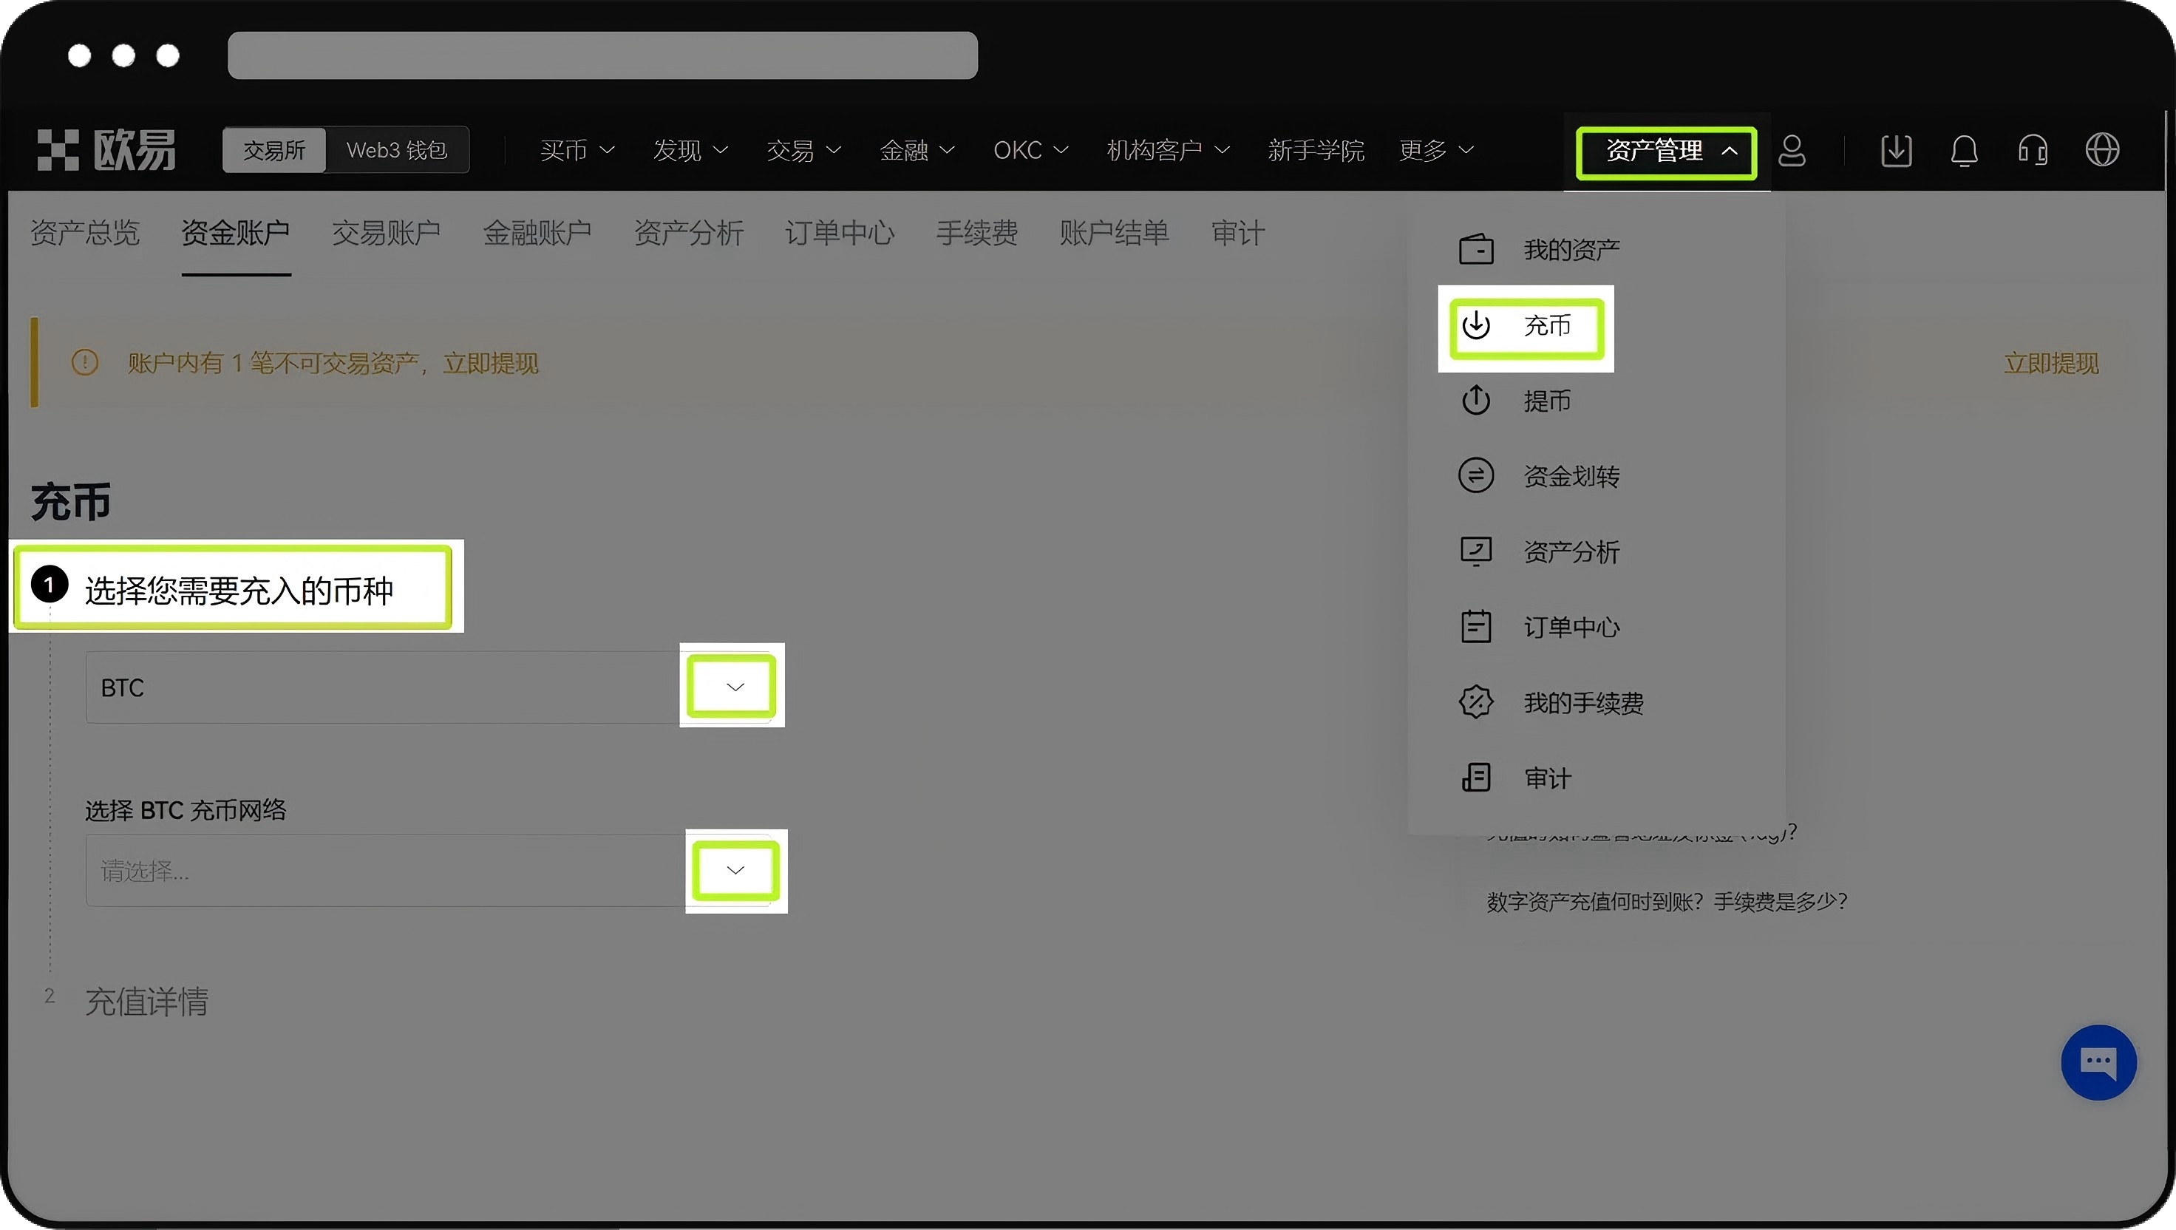This screenshot has width=2176, height=1230.
Task: Click the headset support icon
Action: [x=2033, y=152]
